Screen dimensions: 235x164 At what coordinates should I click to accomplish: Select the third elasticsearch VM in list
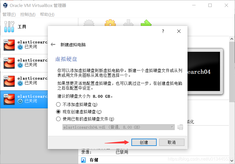[24, 81]
